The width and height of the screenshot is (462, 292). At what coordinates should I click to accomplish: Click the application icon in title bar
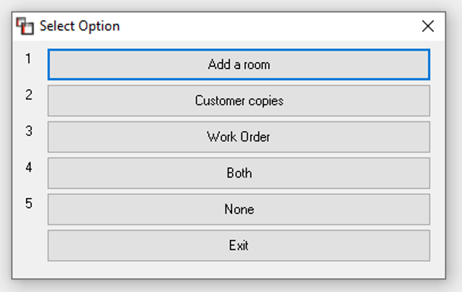(25, 26)
